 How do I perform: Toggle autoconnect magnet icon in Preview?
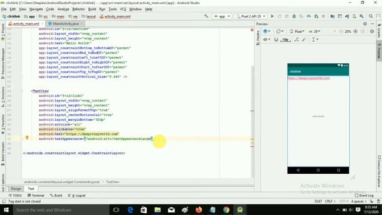click(276, 39)
